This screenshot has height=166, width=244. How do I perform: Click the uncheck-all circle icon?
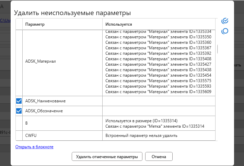click(225, 31)
